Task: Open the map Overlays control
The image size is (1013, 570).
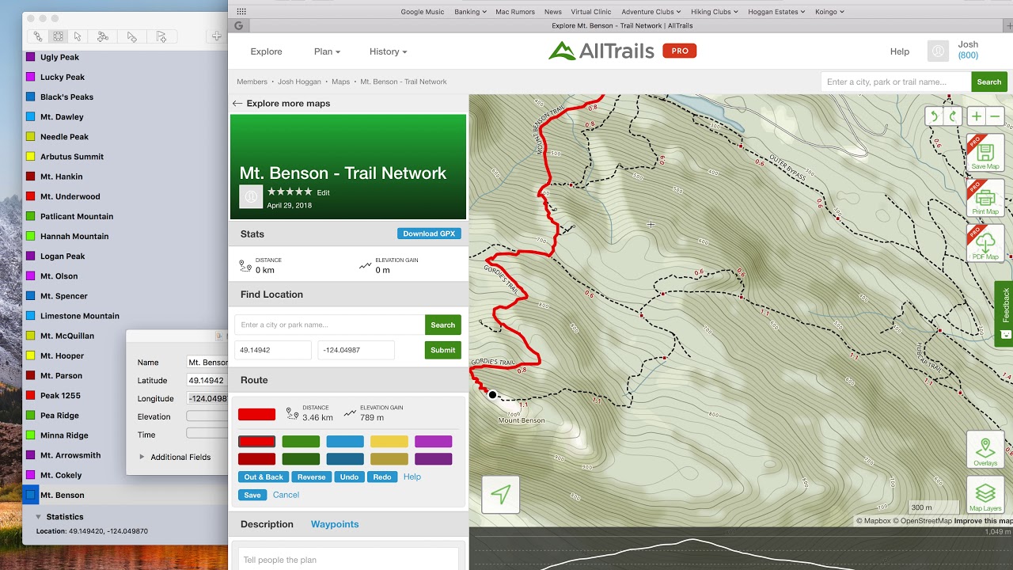Action: (x=985, y=450)
